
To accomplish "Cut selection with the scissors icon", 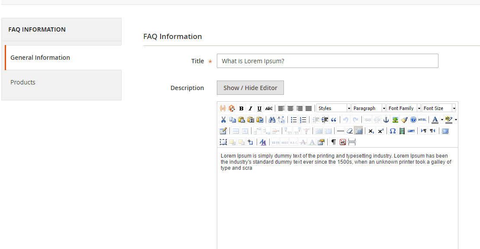I will [x=223, y=120].
